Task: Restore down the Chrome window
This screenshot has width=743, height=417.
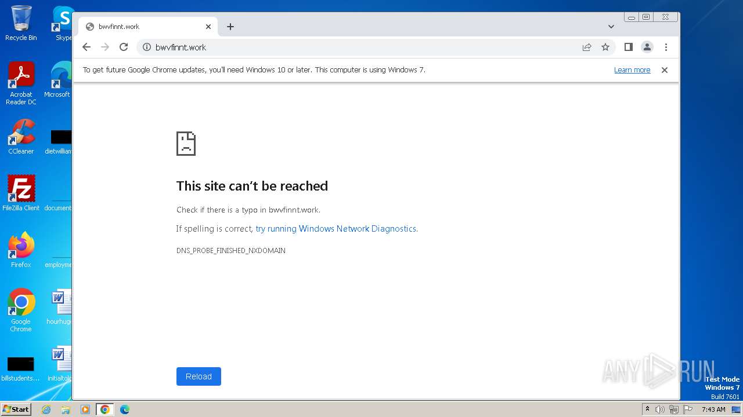Action: pos(646,17)
